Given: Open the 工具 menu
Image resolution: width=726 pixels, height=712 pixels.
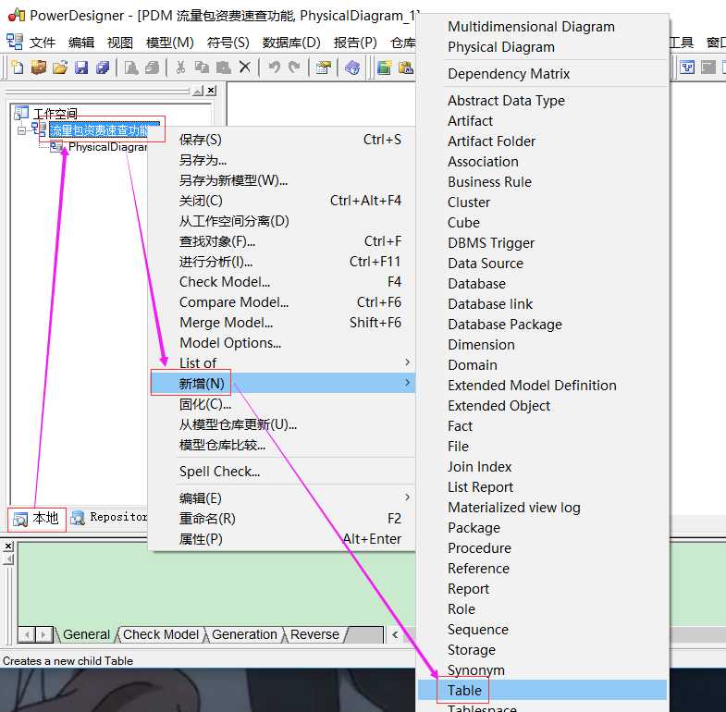Looking at the screenshot, I should [681, 43].
